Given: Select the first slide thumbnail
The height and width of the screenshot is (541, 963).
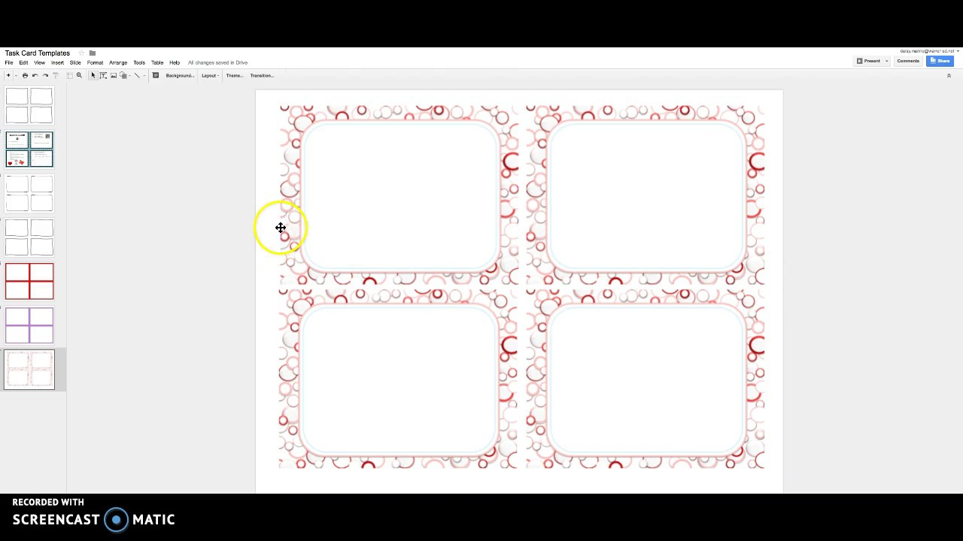Looking at the screenshot, I should 29,105.
